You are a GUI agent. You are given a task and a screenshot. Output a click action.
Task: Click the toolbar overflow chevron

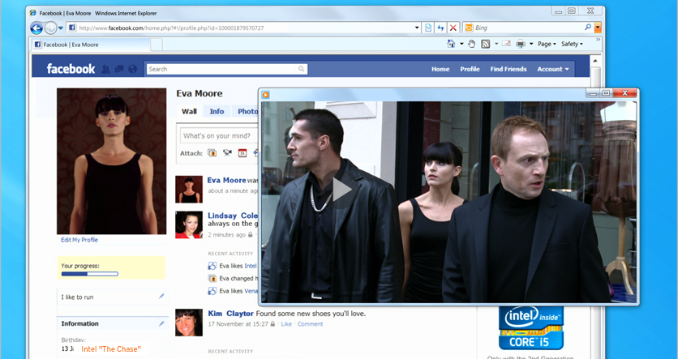[599, 40]
